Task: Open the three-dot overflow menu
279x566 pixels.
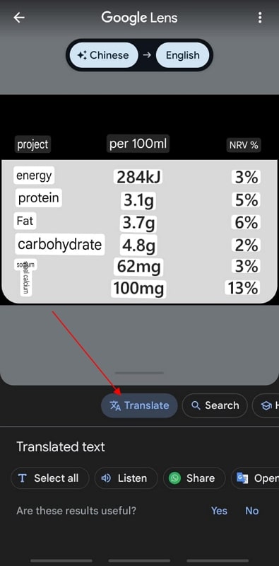Action: [x=260, y=18]
